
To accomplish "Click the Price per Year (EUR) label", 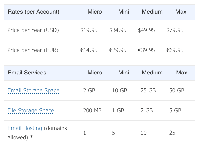I will tap(33, 50).
